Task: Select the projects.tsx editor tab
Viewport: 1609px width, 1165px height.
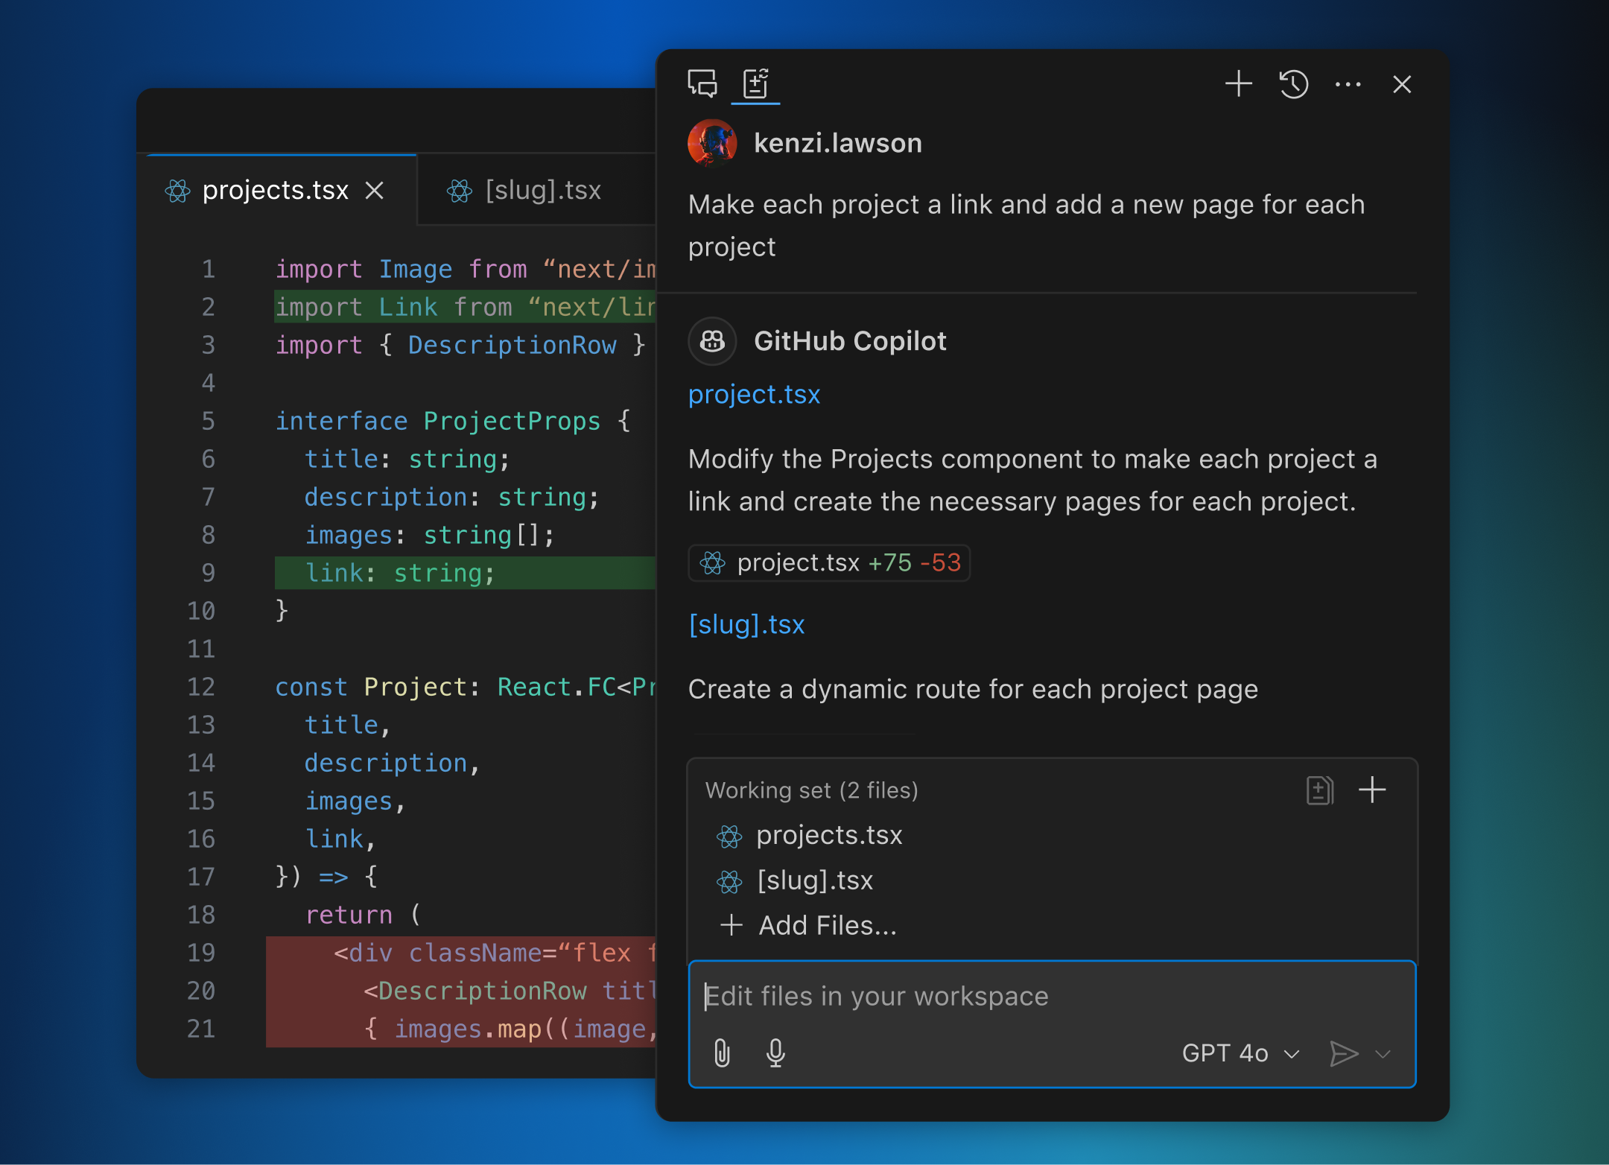Action: click(275, 191)
